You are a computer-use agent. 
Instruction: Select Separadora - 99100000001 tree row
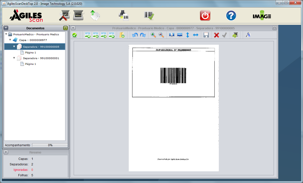(x=41, y=58)
